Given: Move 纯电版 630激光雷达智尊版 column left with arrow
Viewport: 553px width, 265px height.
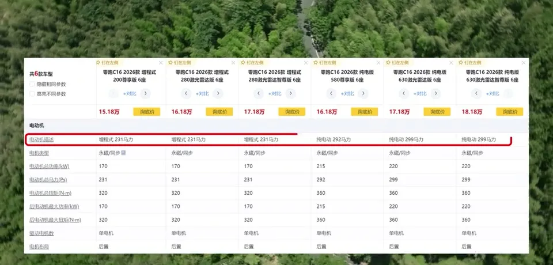Looking at the screenshot, I should tap(476, 93).
